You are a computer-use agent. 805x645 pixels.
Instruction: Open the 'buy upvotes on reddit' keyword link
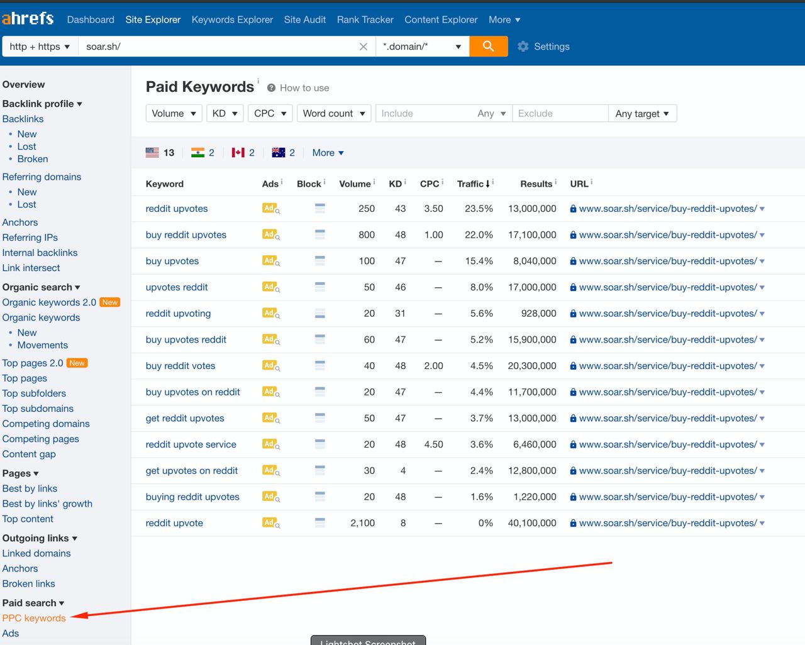click(193, 392)
